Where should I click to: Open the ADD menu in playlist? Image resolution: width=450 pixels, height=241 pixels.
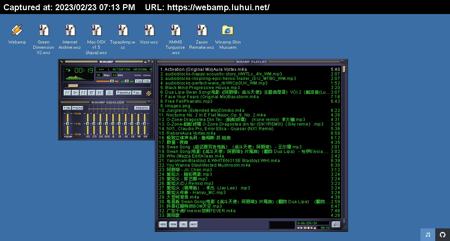(x=163, y=224)
